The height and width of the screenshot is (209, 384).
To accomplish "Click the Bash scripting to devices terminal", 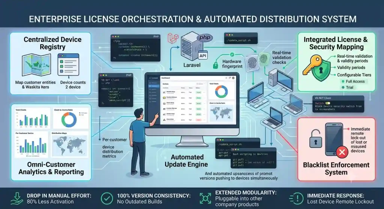I will pyautogui.click(x=253, y=158).
